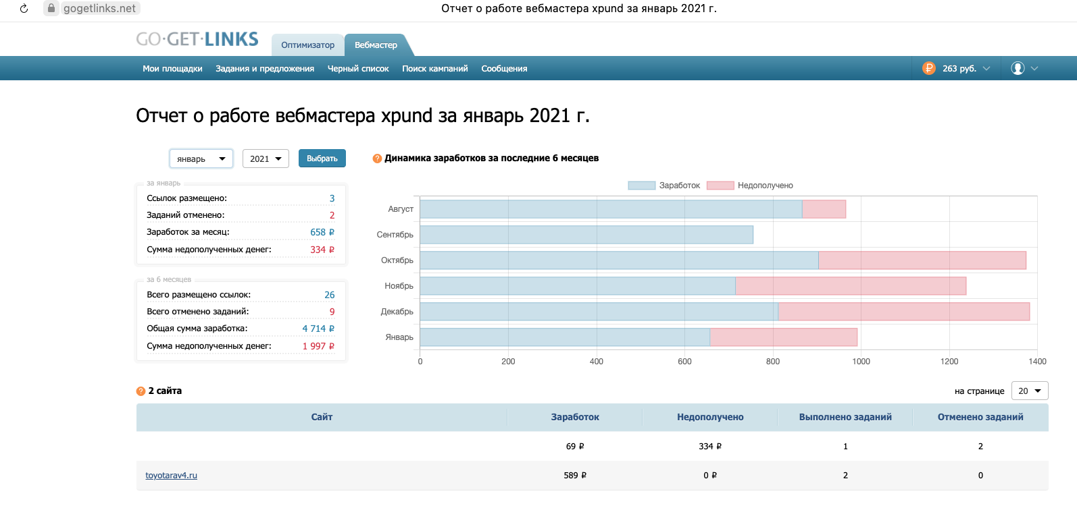
Task: Click the 'Ссылок размещено' value 3
Action: 332,198
